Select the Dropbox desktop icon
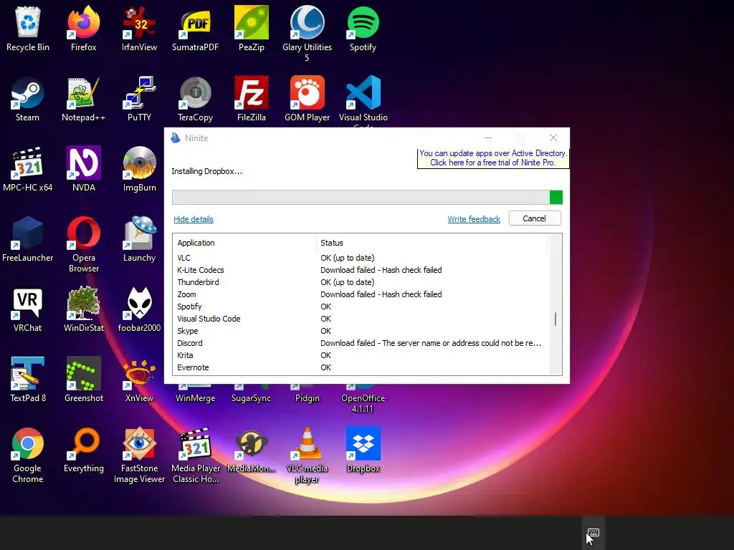Viewport: 734px width, 550px height. pyautogui.click(x=363, y=443)
